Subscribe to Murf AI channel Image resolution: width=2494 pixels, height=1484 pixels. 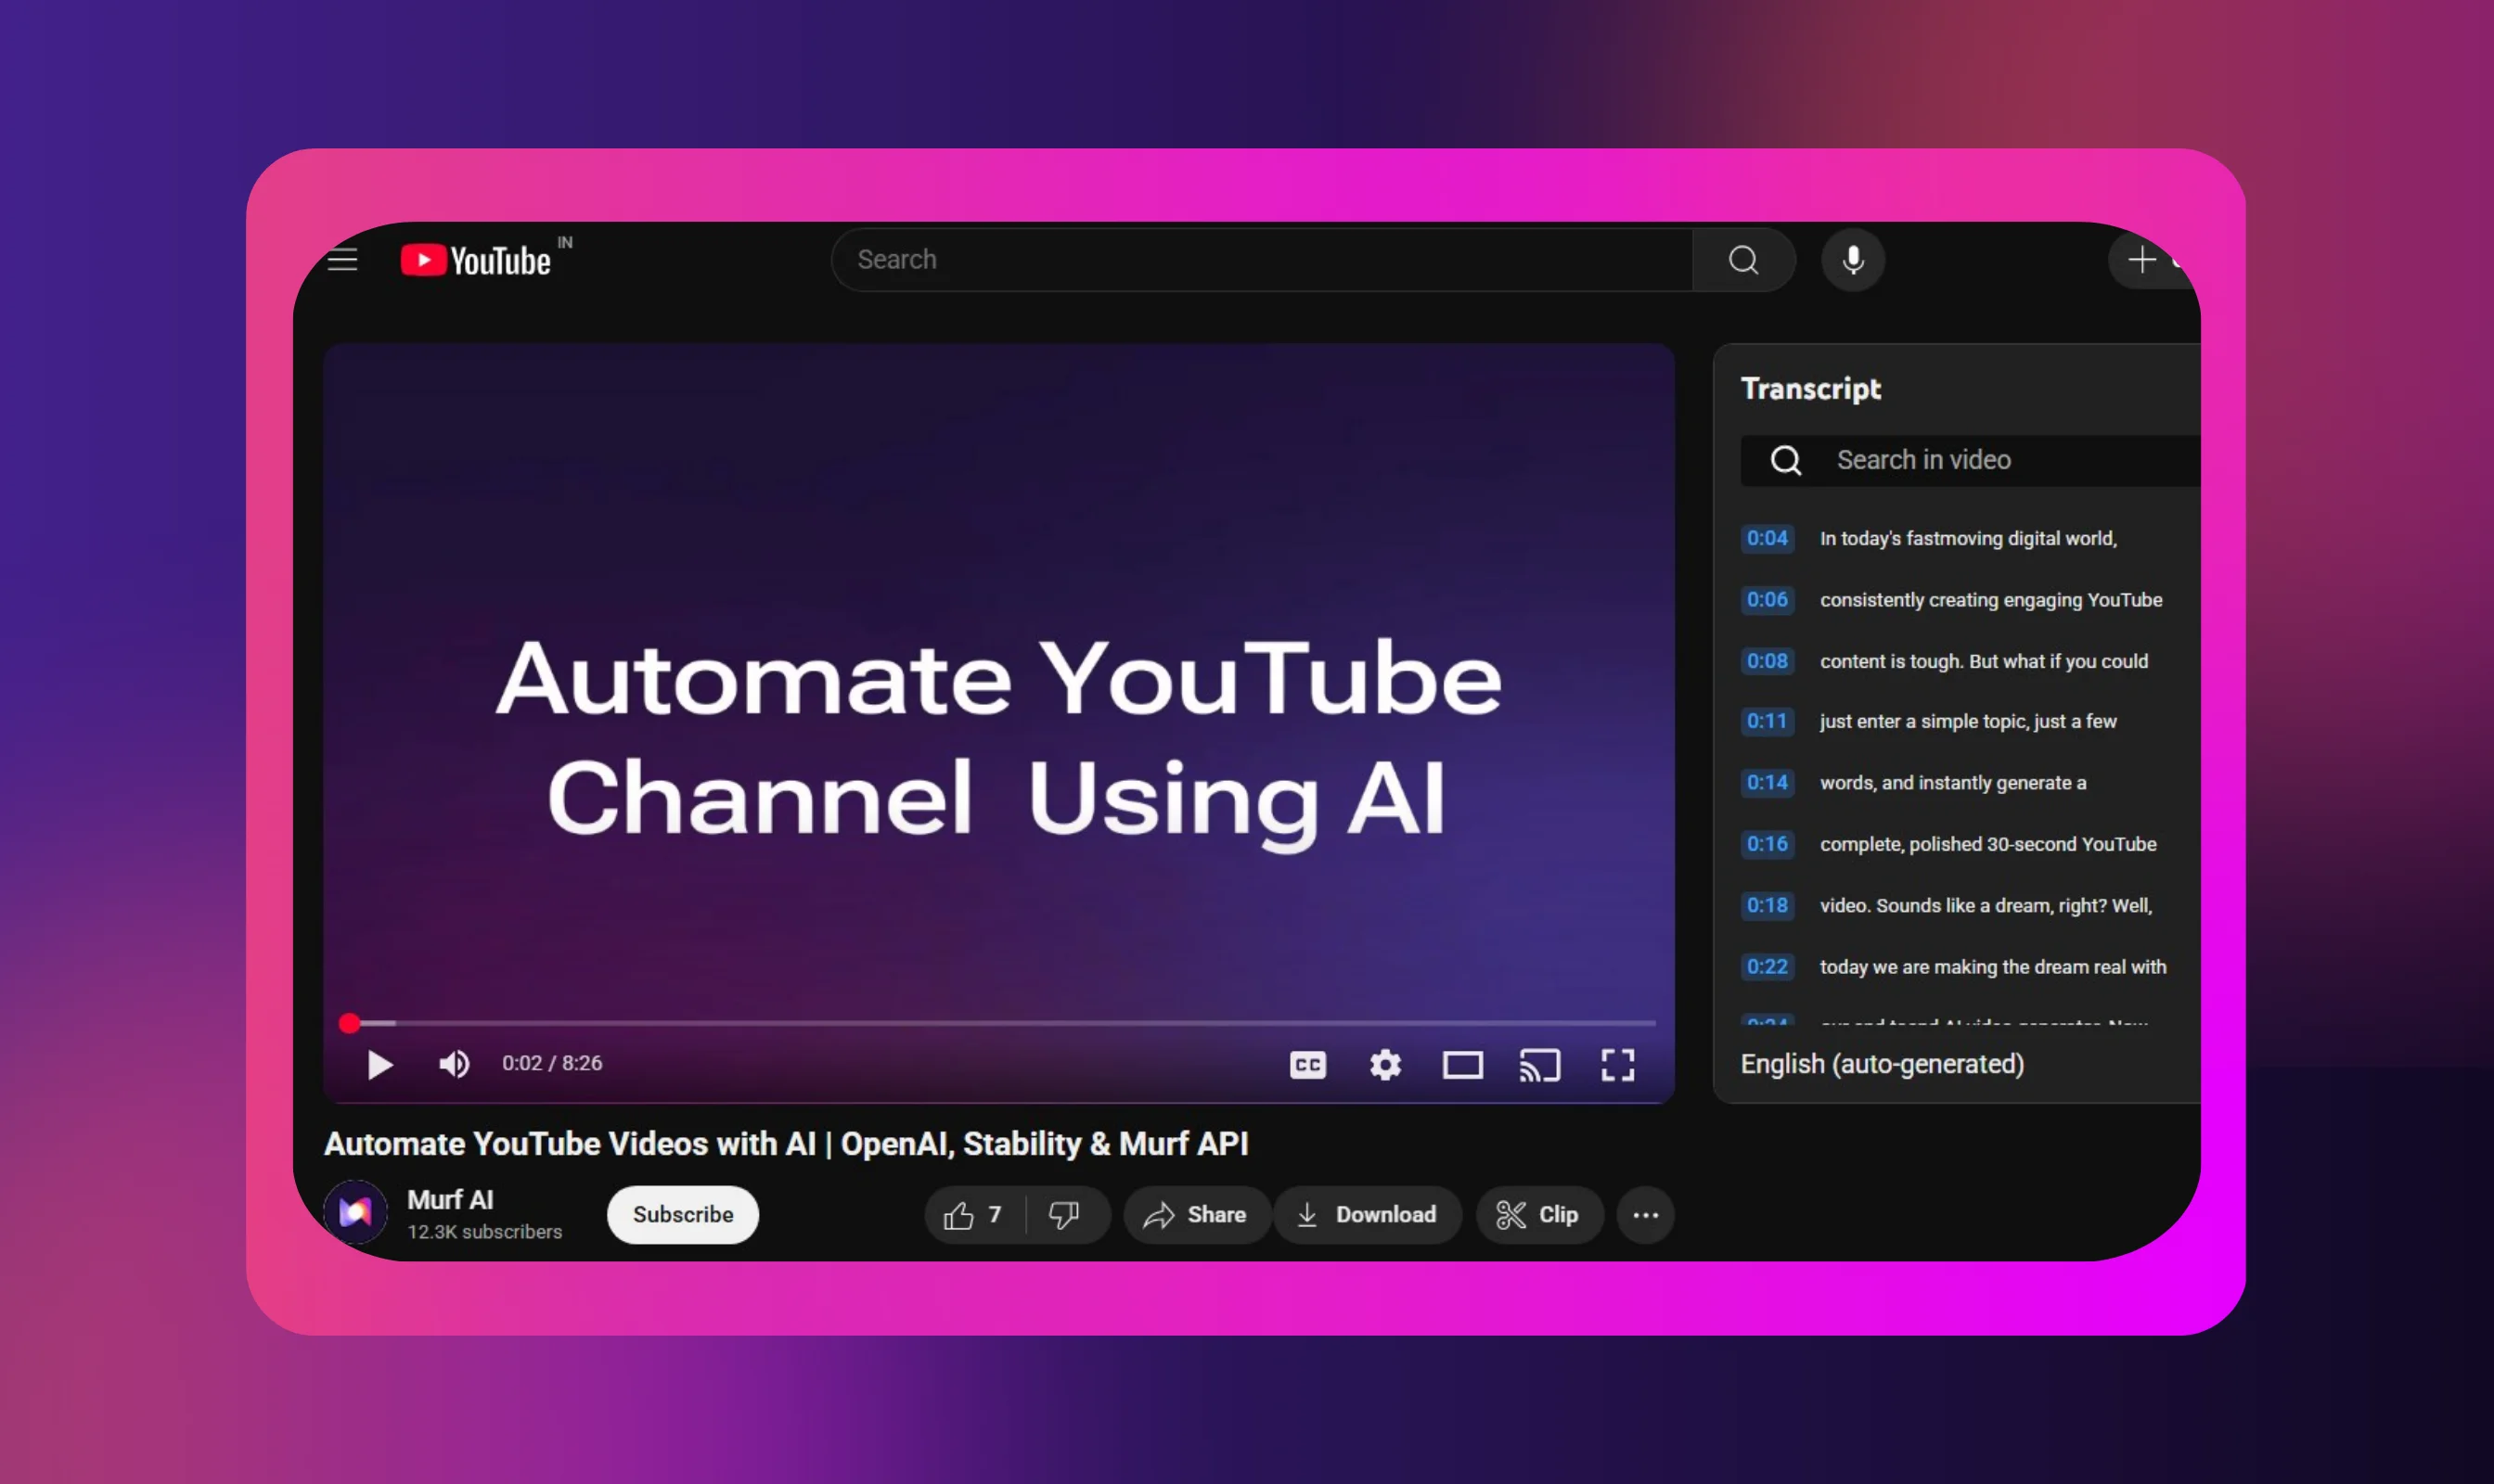click(682, 1215)
